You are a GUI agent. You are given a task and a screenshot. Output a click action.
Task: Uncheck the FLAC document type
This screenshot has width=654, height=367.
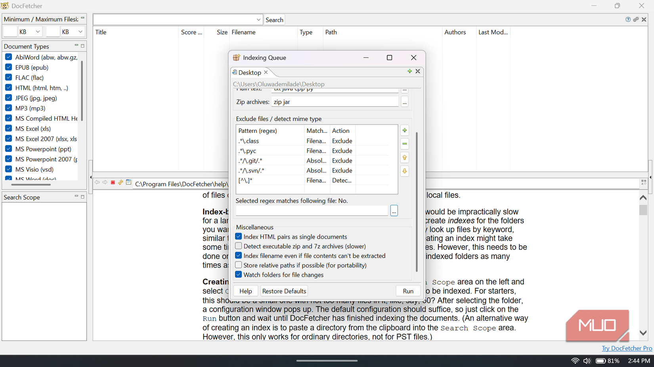pos(8,78)
